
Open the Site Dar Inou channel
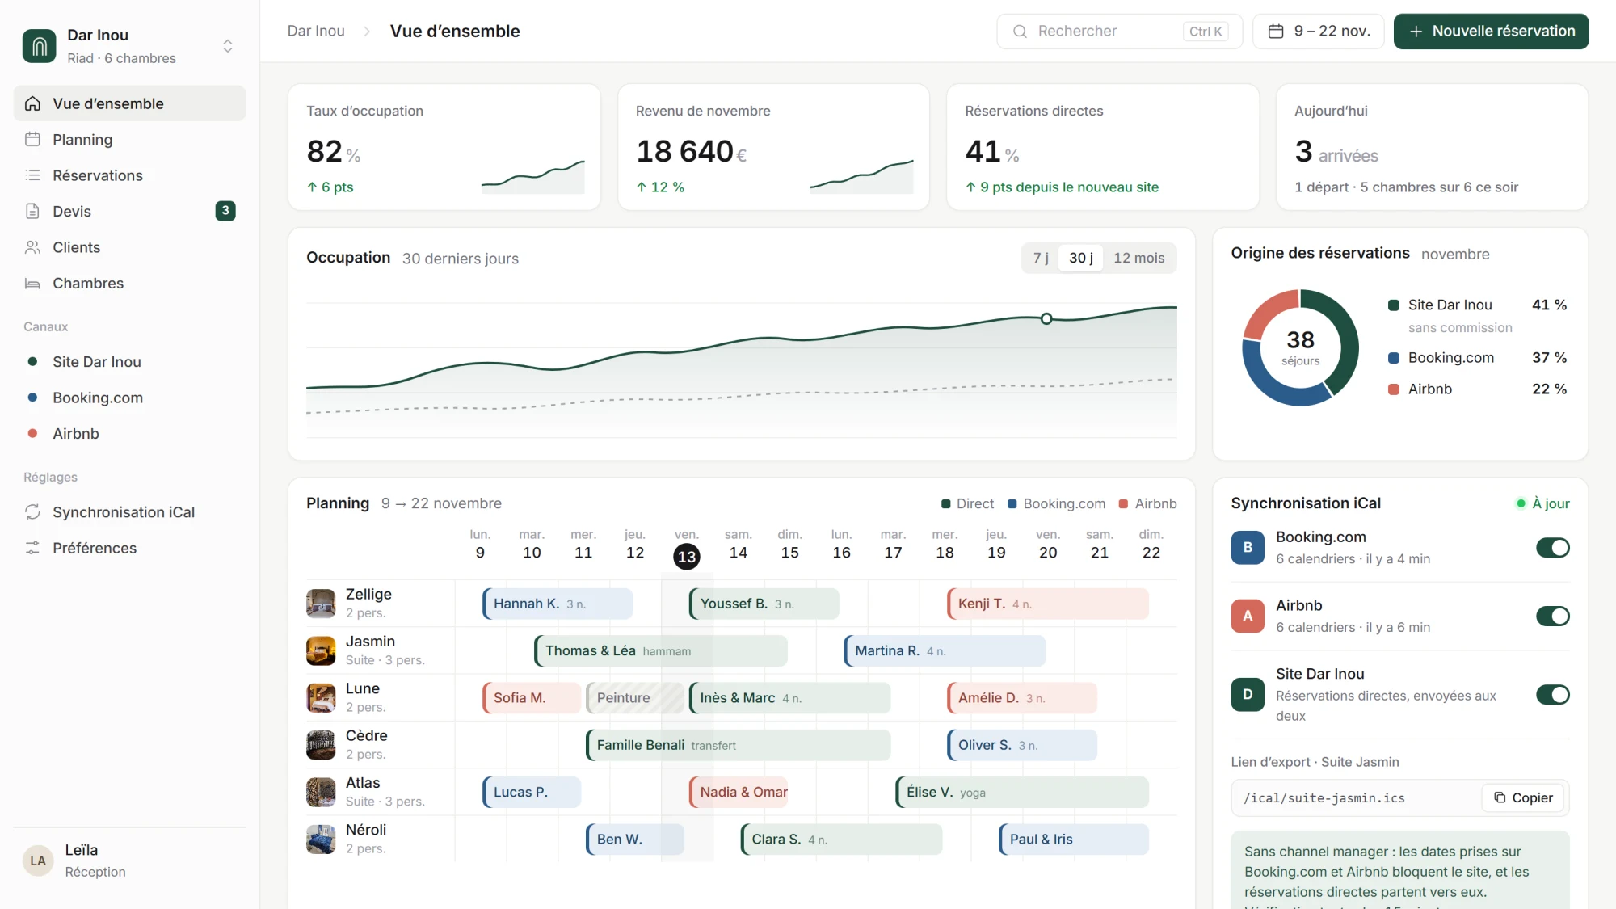coord(129,362)
